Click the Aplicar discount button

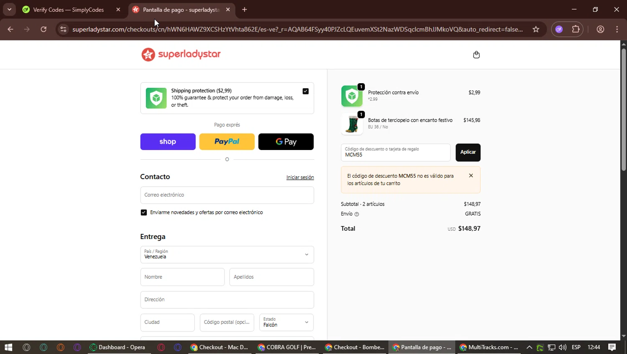tap(468, 152)
